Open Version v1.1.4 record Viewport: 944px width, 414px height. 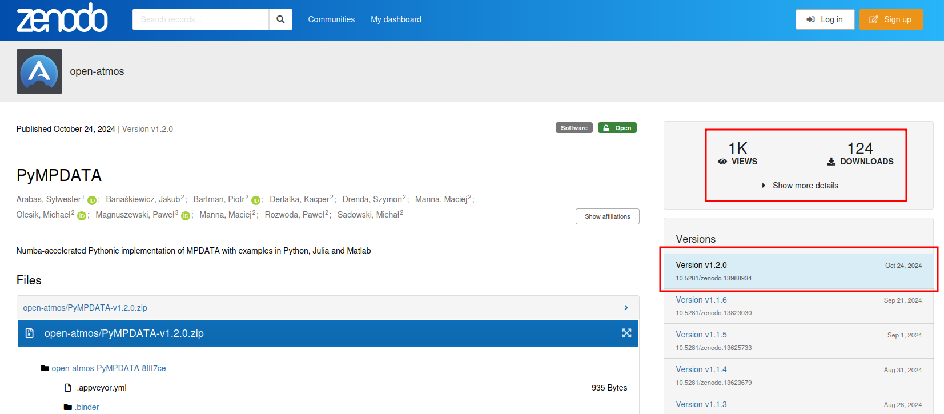(701, 369)
